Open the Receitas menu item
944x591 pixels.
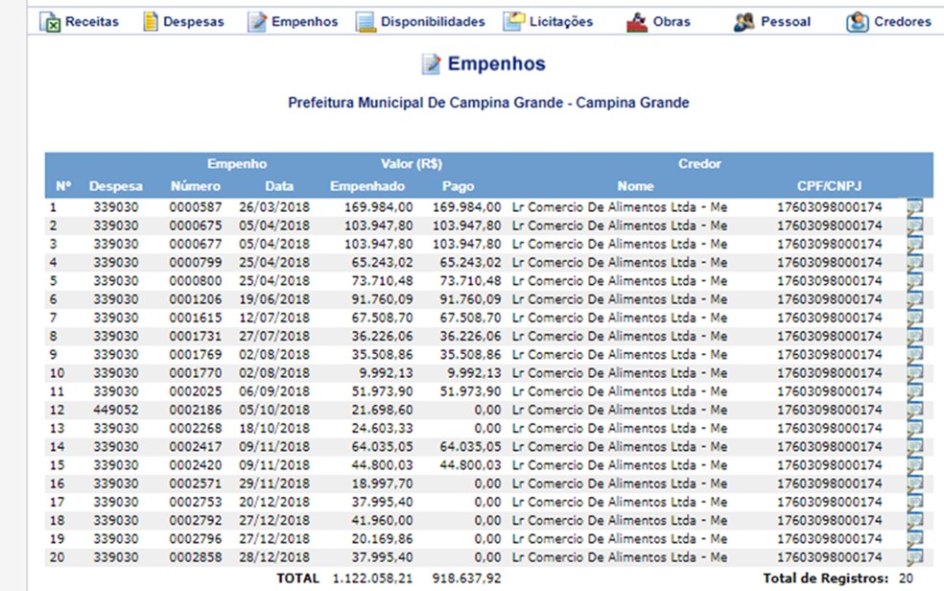[x=91, y=22]
